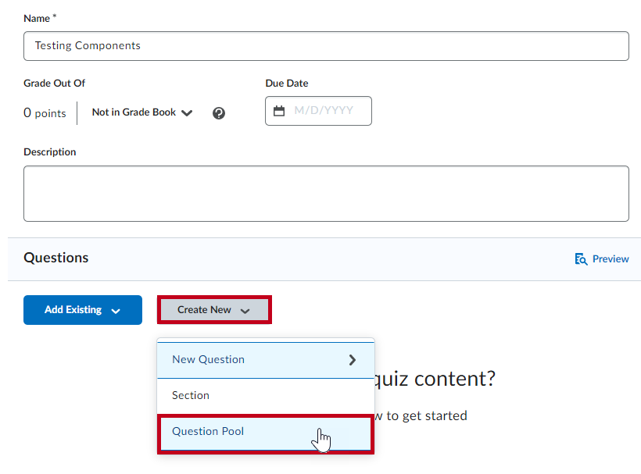Click the Preview magnifier icon
This screenshot has height=474, width=641.
click(581, 259)
